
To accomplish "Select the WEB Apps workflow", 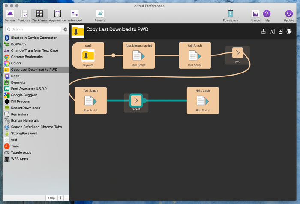I will [x=36, y=159].
